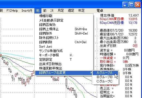Choose B:グループB submenu entry
142x98 pixels.
pos(105,77)
